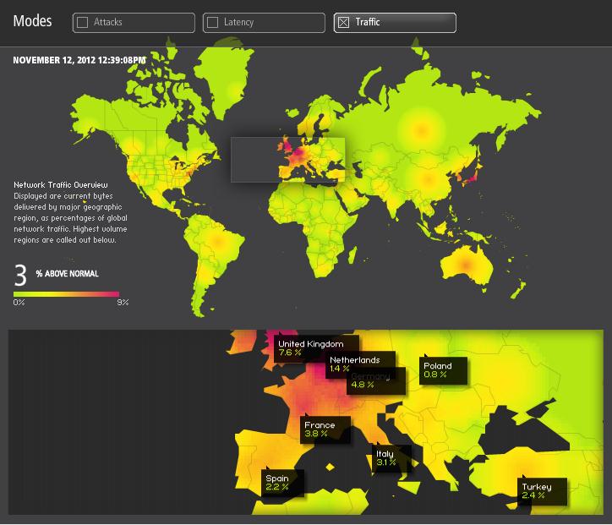Click the November 12, 2012 timestamp
Image resolution: width=612 pixels, height=525 pixels.
click(79, 60)
